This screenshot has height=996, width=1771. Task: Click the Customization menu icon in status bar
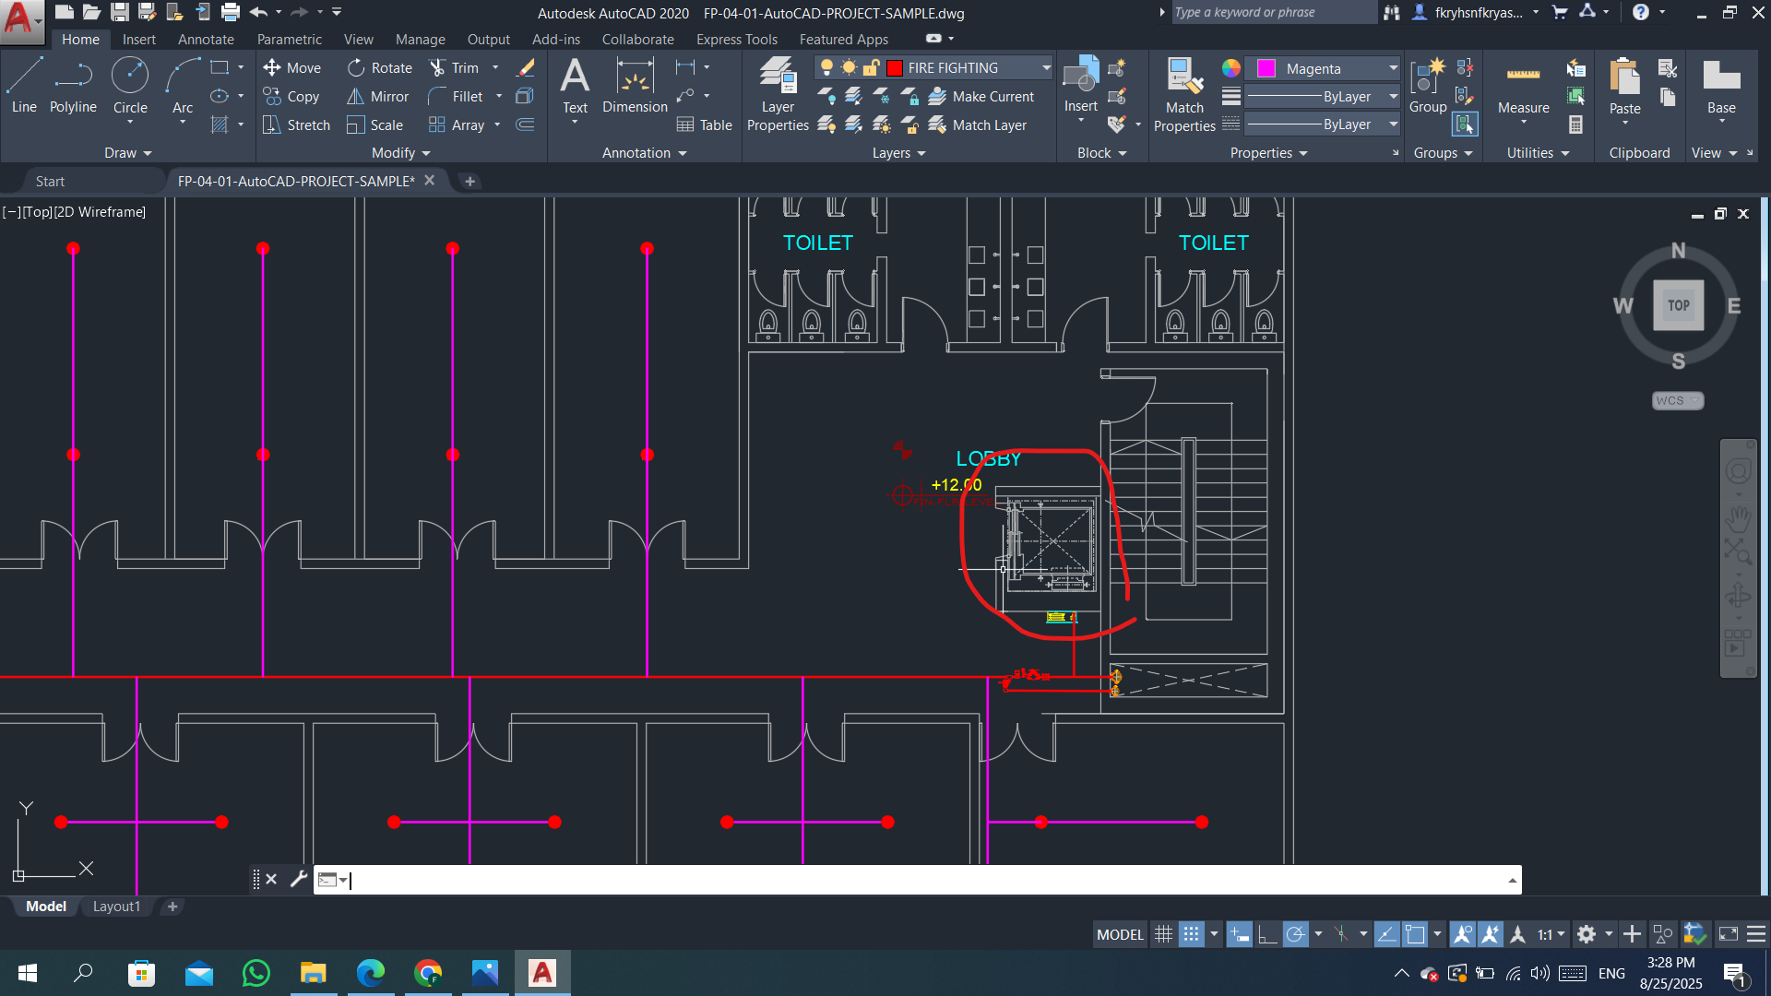pyautogui.click(x=1756, y=934)
